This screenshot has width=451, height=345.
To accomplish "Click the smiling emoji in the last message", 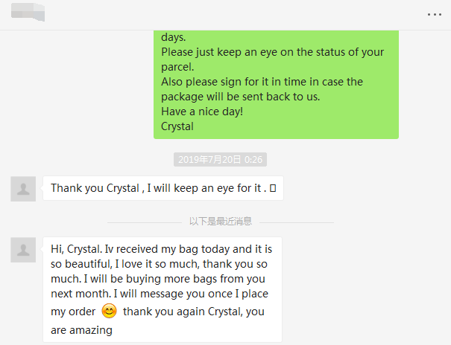I will pos(109,312).
